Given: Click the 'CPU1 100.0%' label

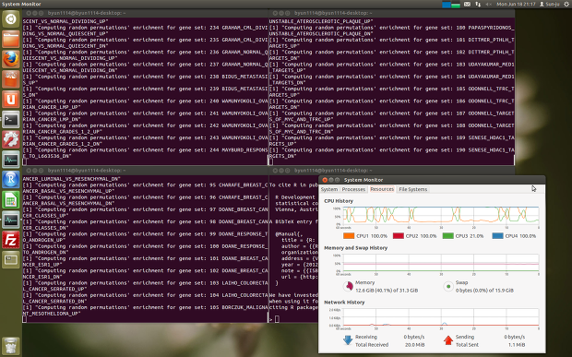Looking at the screenshot, I should click(372, 236).
